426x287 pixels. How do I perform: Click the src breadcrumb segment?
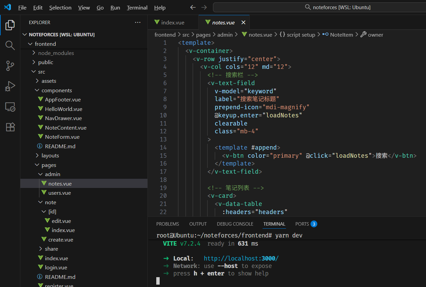pyautogui.click(x=186, y=35)
